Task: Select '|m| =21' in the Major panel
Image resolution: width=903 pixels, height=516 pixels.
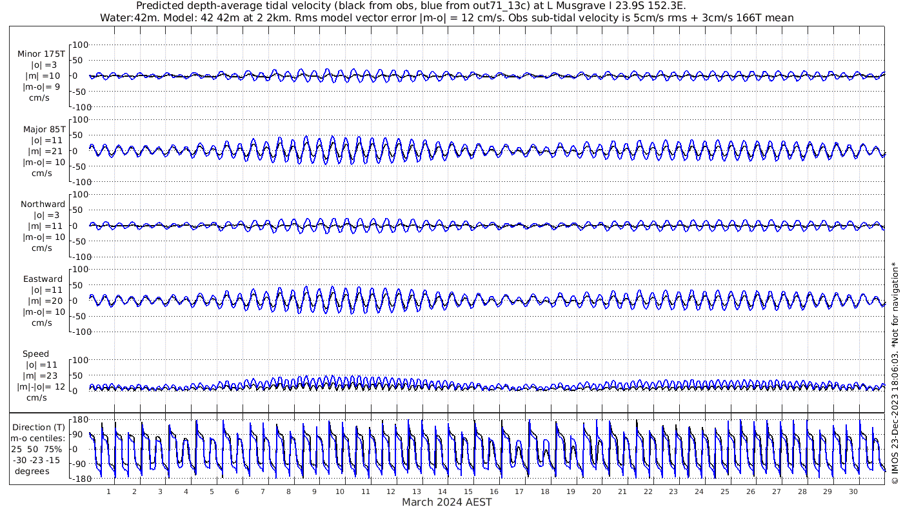Action: point(43,151)
